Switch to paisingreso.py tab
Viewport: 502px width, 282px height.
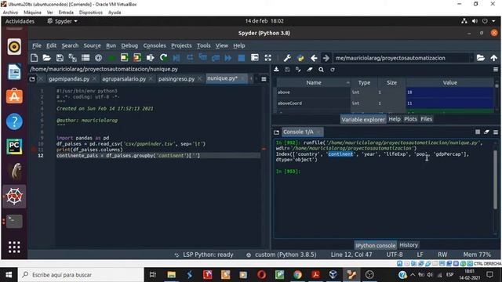tap(176, 78)
